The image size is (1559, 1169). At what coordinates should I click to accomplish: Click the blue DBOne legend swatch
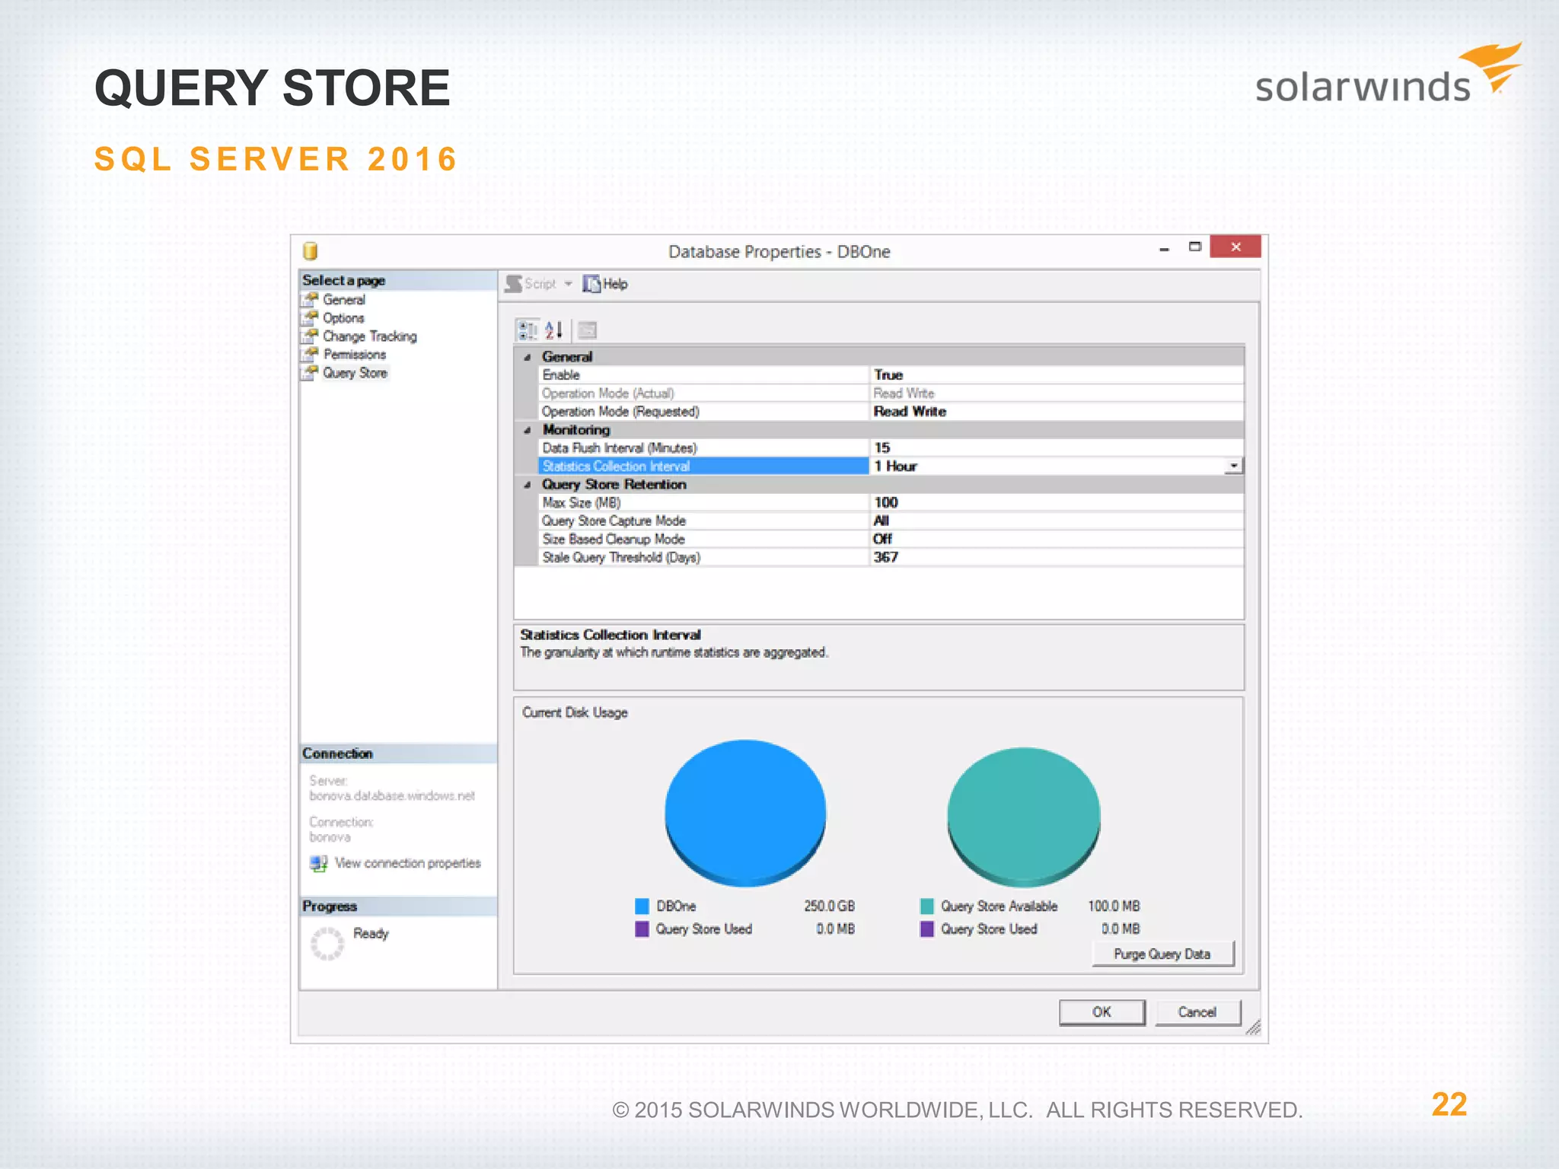click(x=642, y=906)
